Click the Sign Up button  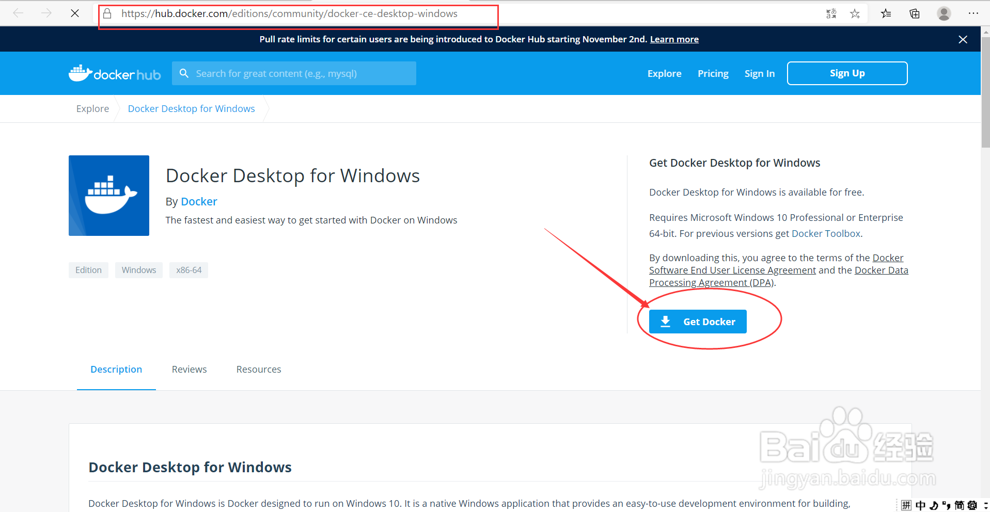pos(847,73)
